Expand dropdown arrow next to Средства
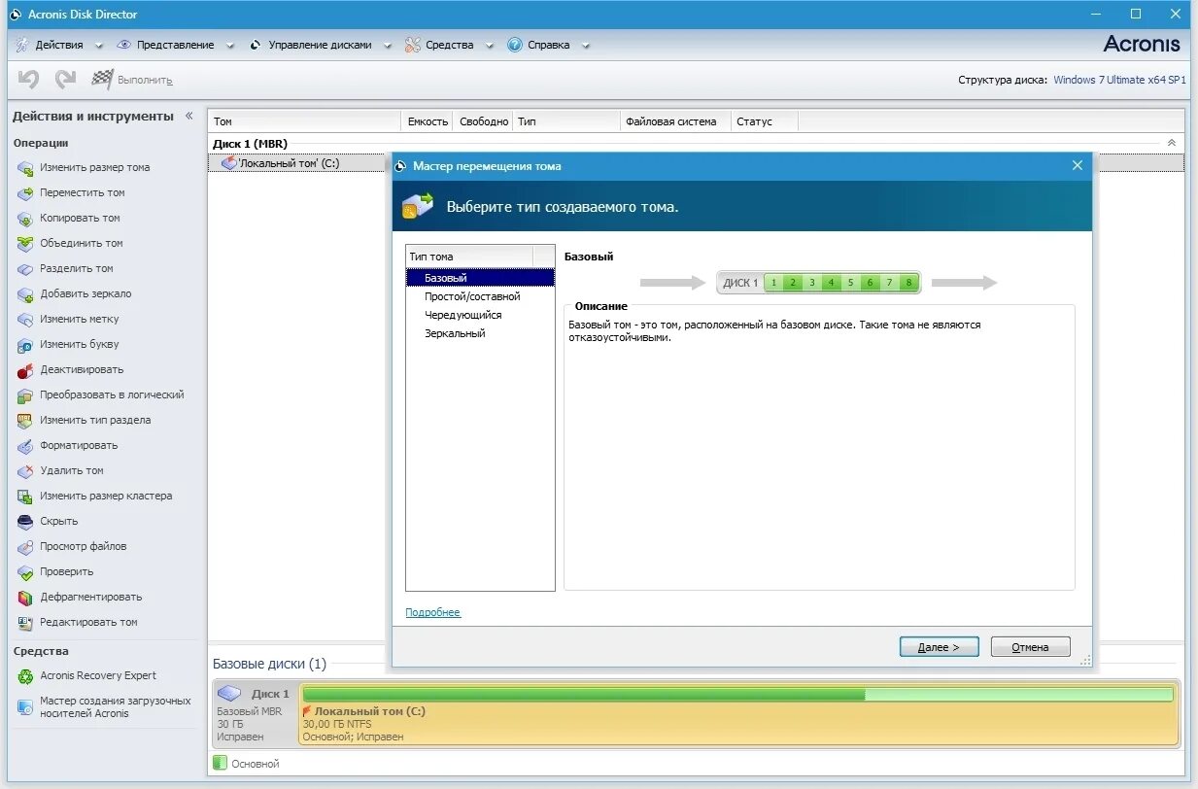Viewport: 1198px width, 789px height. [489, 46]
